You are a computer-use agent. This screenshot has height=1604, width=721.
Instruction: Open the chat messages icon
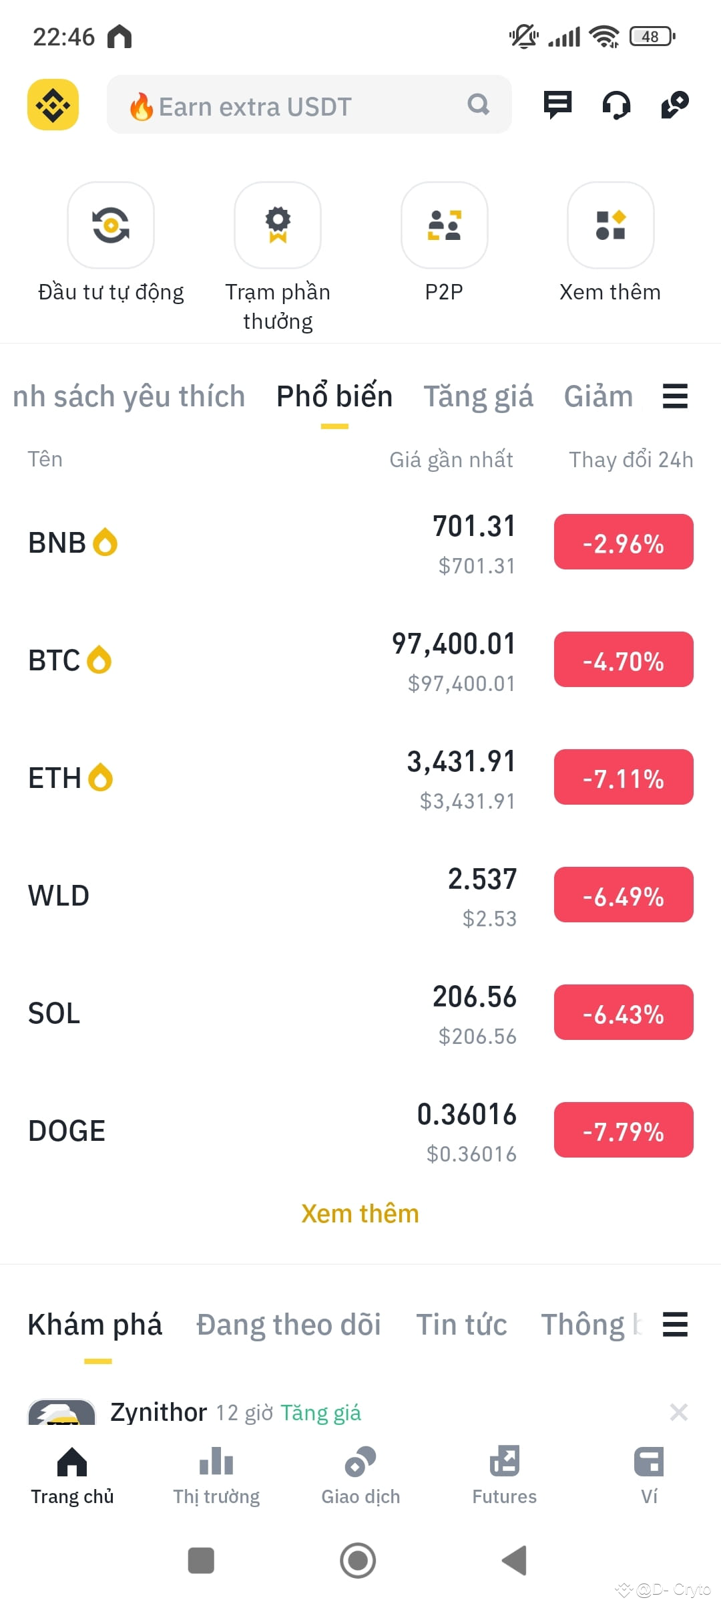coord(557,104)
